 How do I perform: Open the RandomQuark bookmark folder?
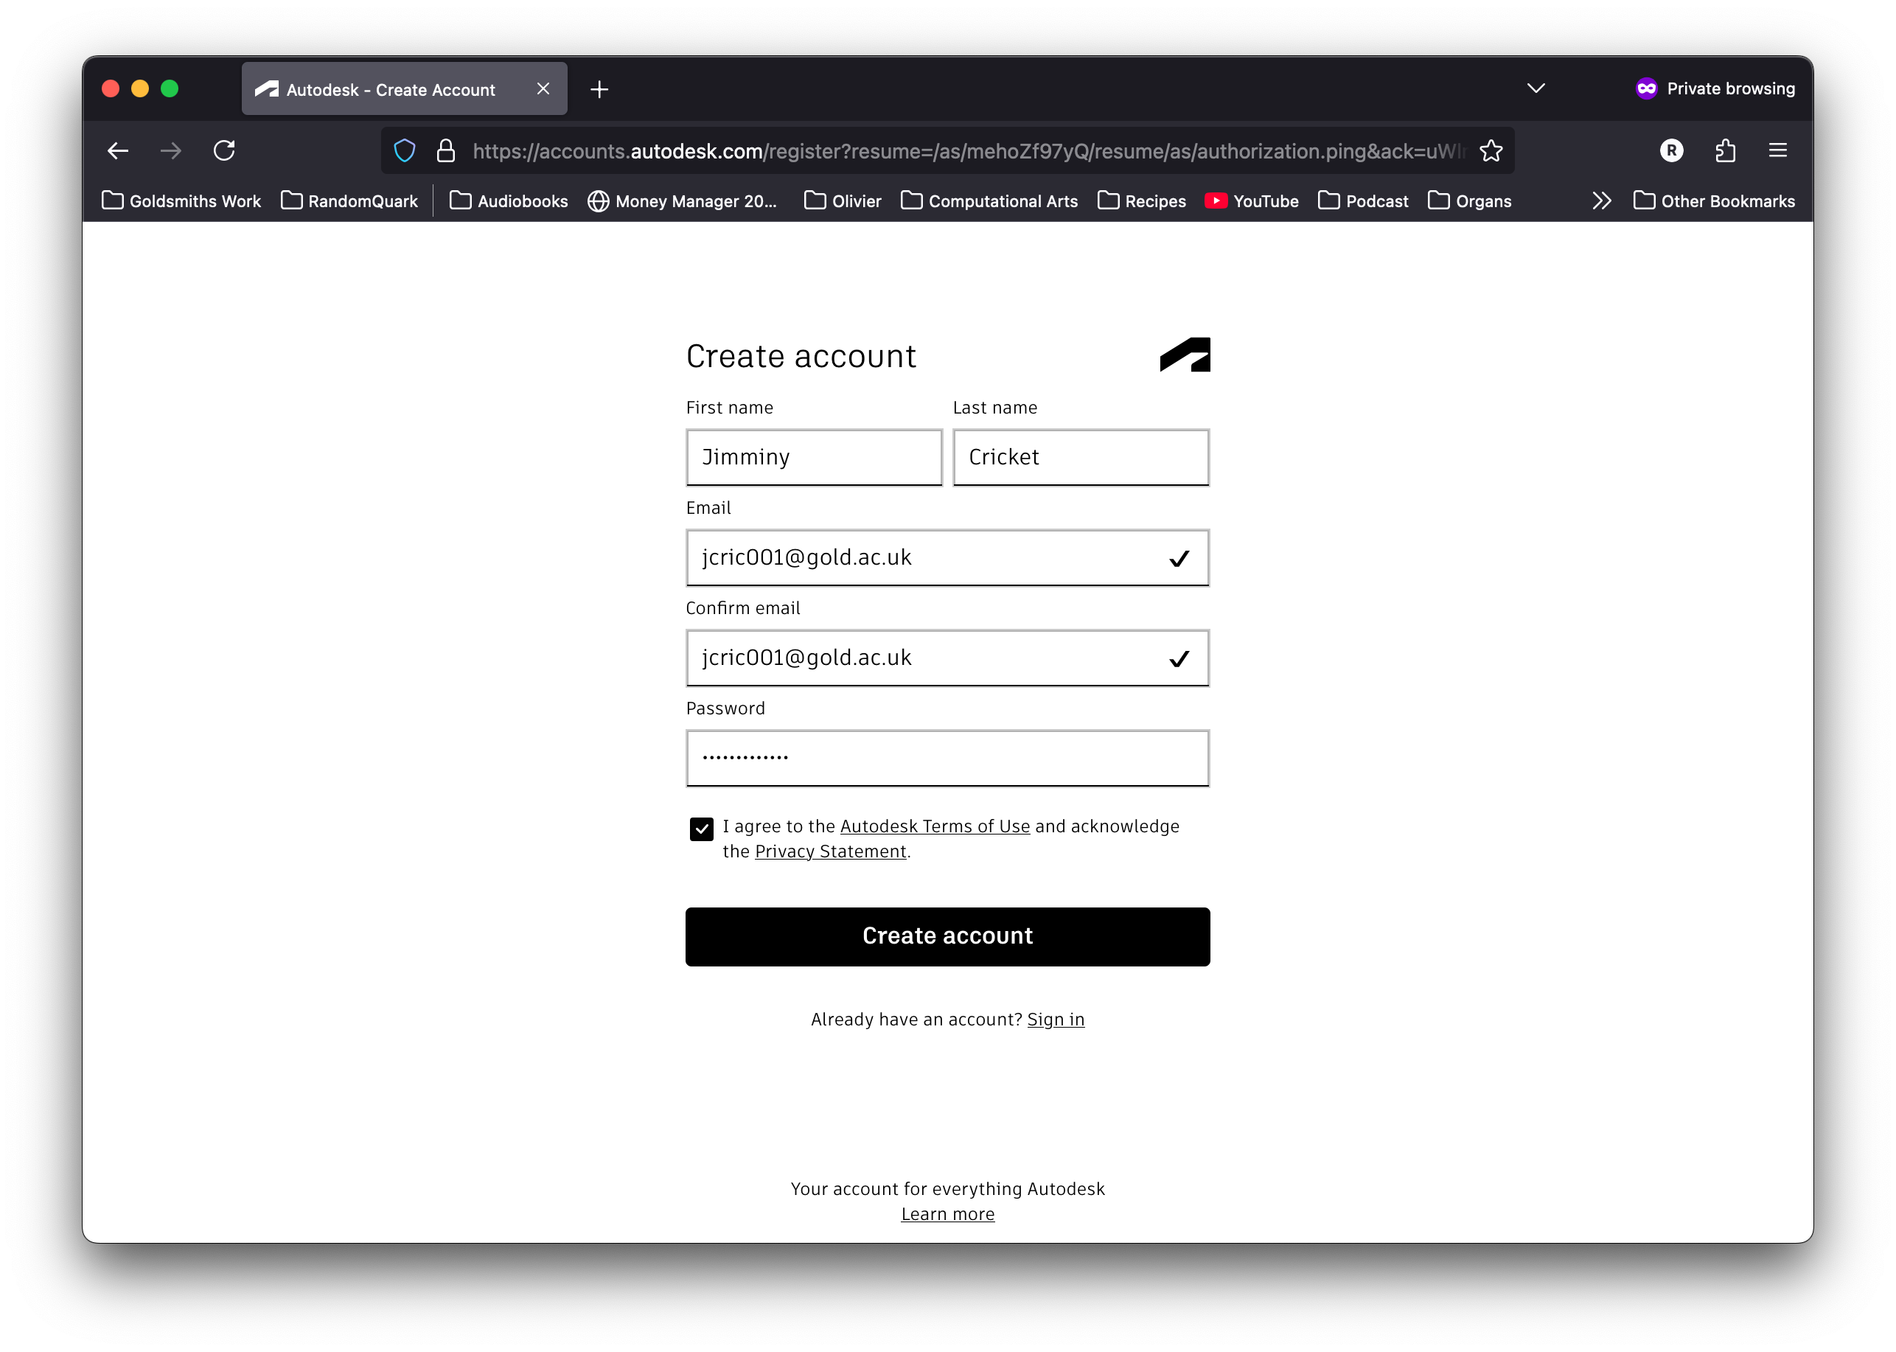[x=349, y=201]
